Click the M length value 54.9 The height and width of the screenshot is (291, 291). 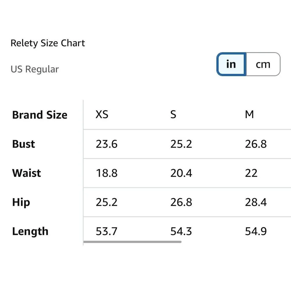[x=256, y=231]
